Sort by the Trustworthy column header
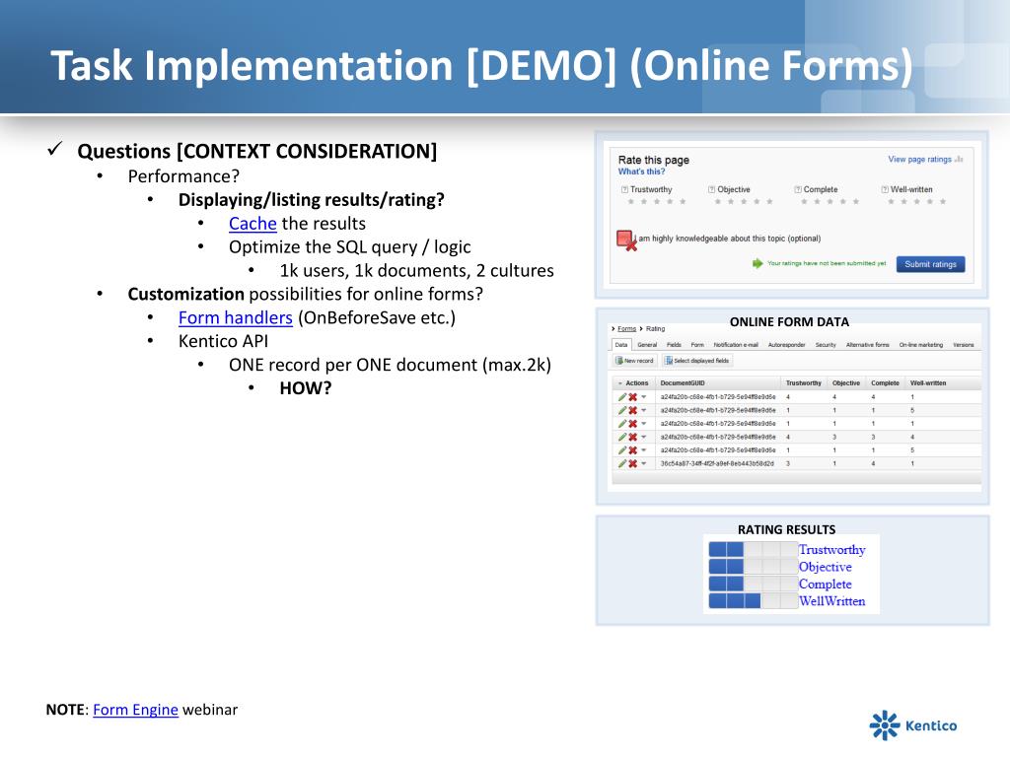The height and width of the screenshot is (757, 1010). [803, 383]
